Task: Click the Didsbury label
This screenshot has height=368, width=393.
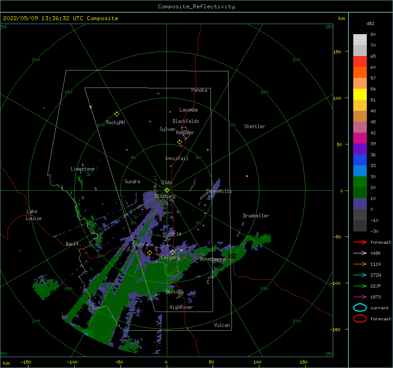Action: click(165, 196)
